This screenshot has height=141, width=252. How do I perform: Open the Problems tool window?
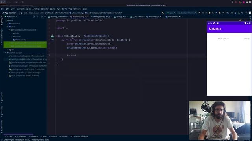pyautogui.click(x=20, y=137)
